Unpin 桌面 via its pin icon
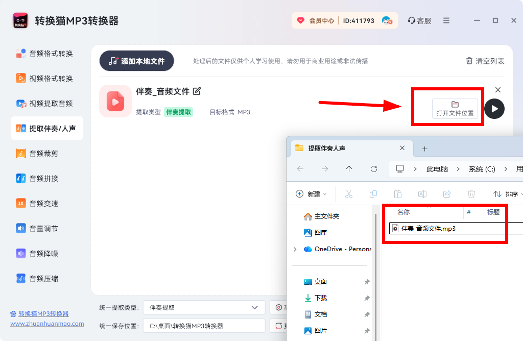Screen dimensions: 523x341 click(x=367, y=282)
